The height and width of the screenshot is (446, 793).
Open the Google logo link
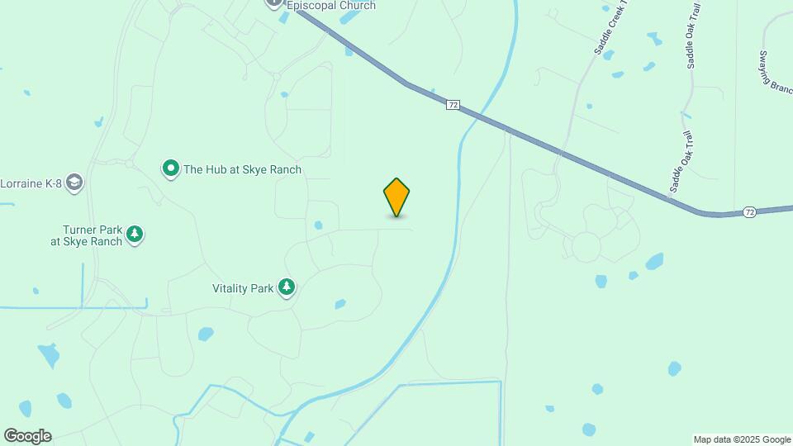(28, 436)
